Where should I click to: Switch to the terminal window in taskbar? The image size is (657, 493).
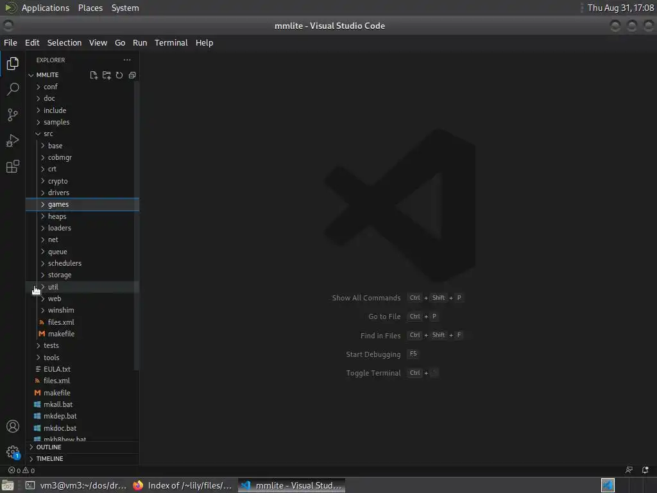(x=76, y=485)
